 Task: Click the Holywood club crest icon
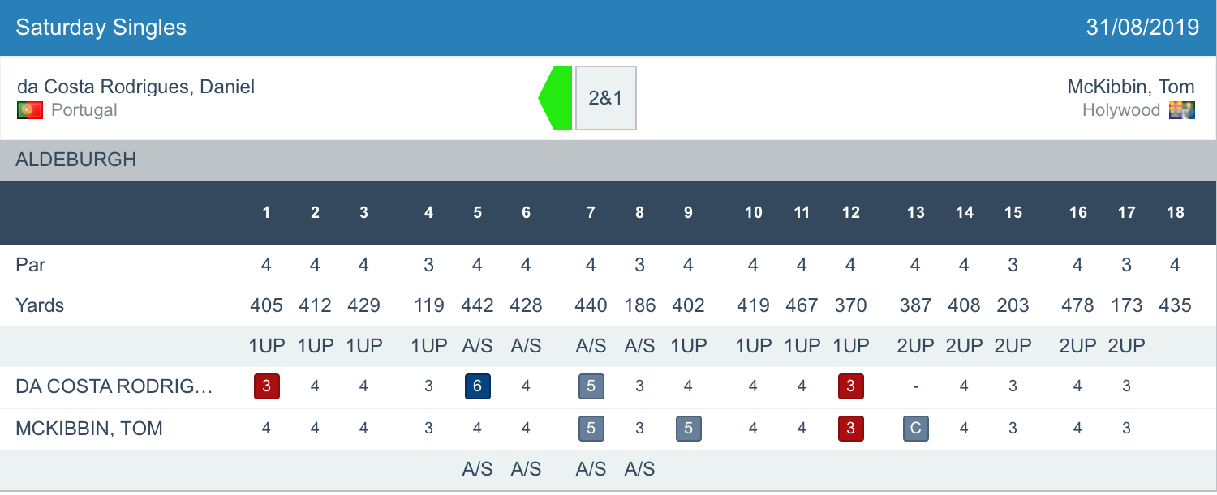[1182, 110]
